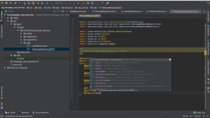Expand the entity package
The width and height of the screenshot is (210, 118).
coord(21,33)
